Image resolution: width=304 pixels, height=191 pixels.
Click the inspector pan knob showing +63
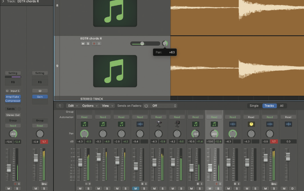[x=13, y=134]
